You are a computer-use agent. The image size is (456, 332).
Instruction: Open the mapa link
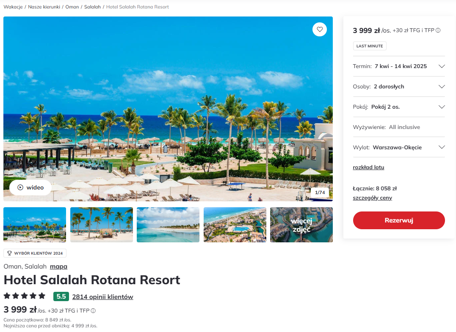tap(58, 266)
